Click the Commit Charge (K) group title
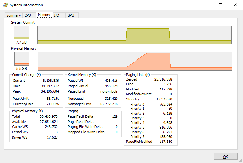The width and height of the screenshot is (243, 163). click(26, 75)
